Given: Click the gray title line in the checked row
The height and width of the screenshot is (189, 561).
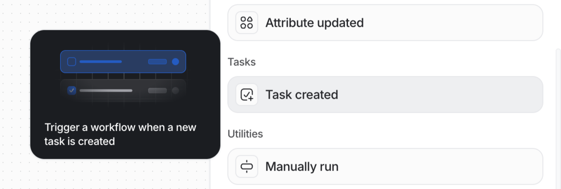Looking at the screenshot, I should click(x=106, y=90).
